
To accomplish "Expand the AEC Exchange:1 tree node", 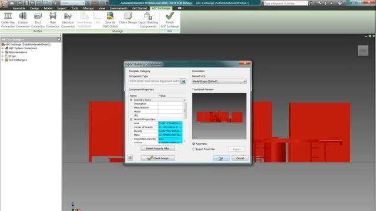I will point(2,60).
